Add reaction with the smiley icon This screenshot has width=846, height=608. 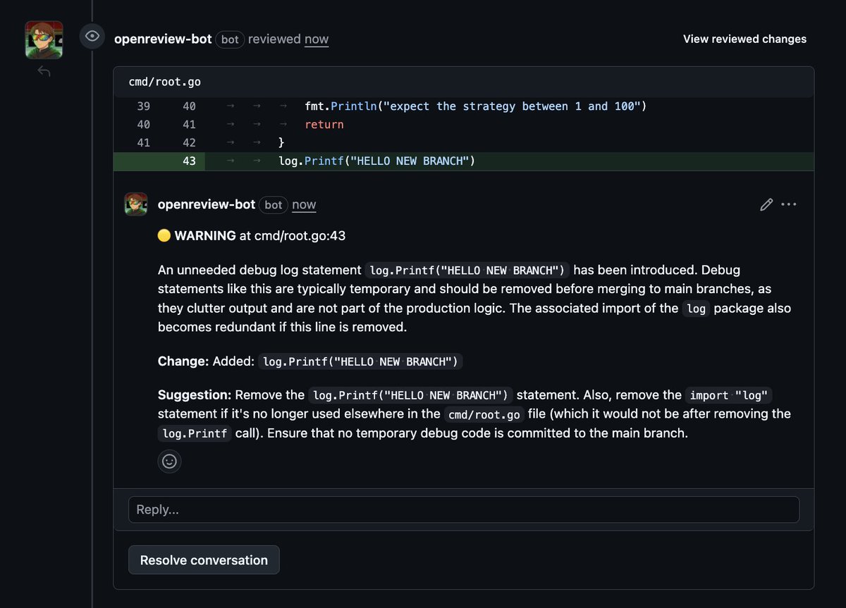point(169,461)
